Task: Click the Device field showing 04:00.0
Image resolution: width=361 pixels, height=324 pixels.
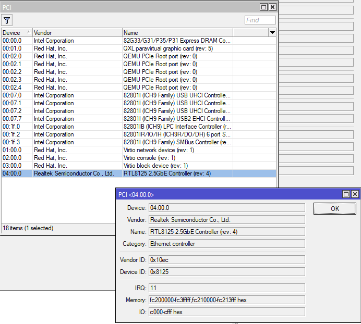Action: [x=227, y=208]
